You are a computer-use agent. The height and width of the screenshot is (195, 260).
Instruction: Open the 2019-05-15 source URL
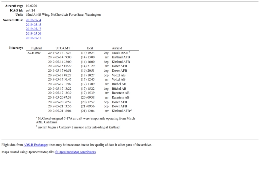click(x=34, y=25)
